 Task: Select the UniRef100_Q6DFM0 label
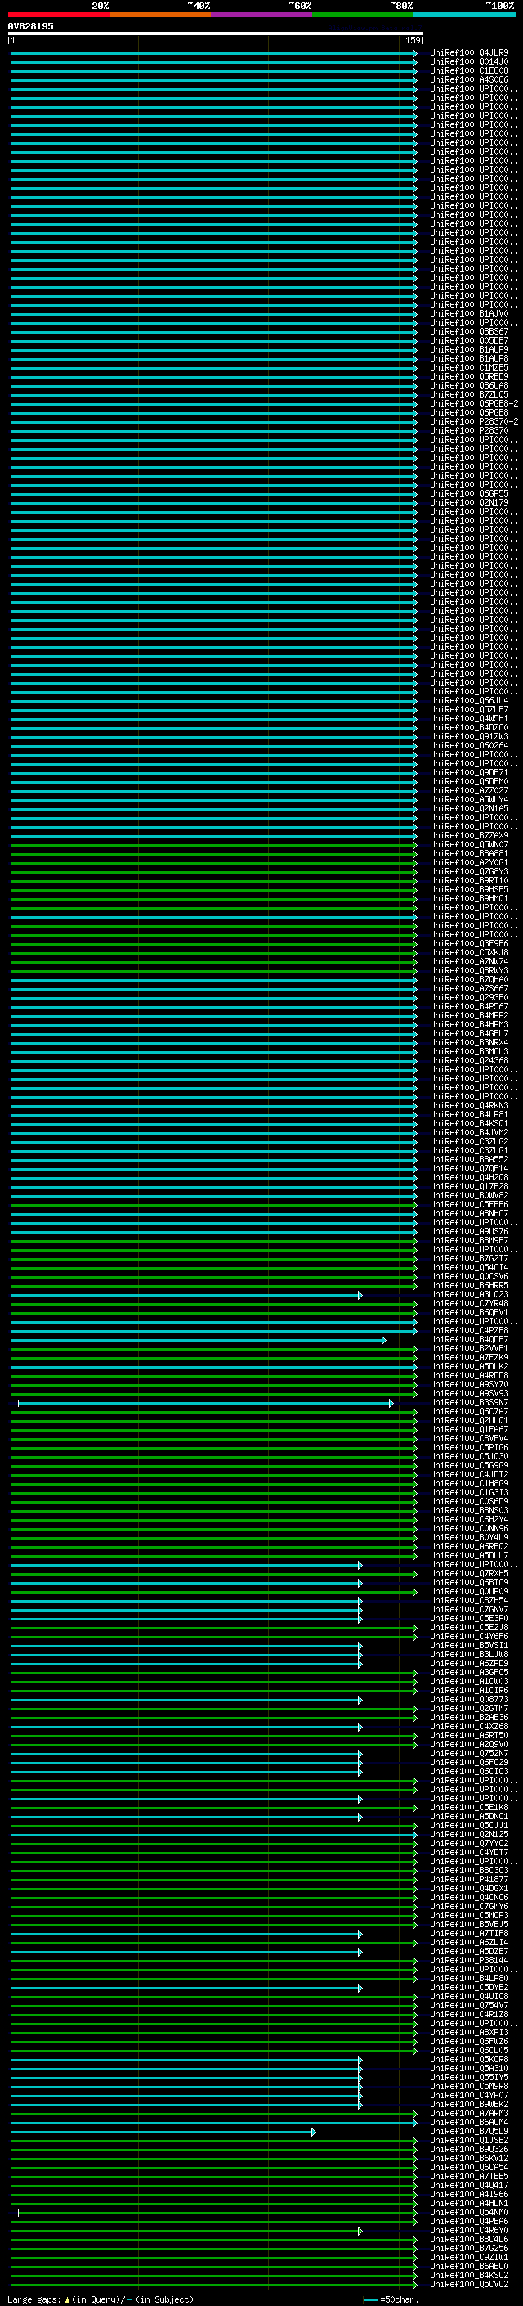(468, 781)
